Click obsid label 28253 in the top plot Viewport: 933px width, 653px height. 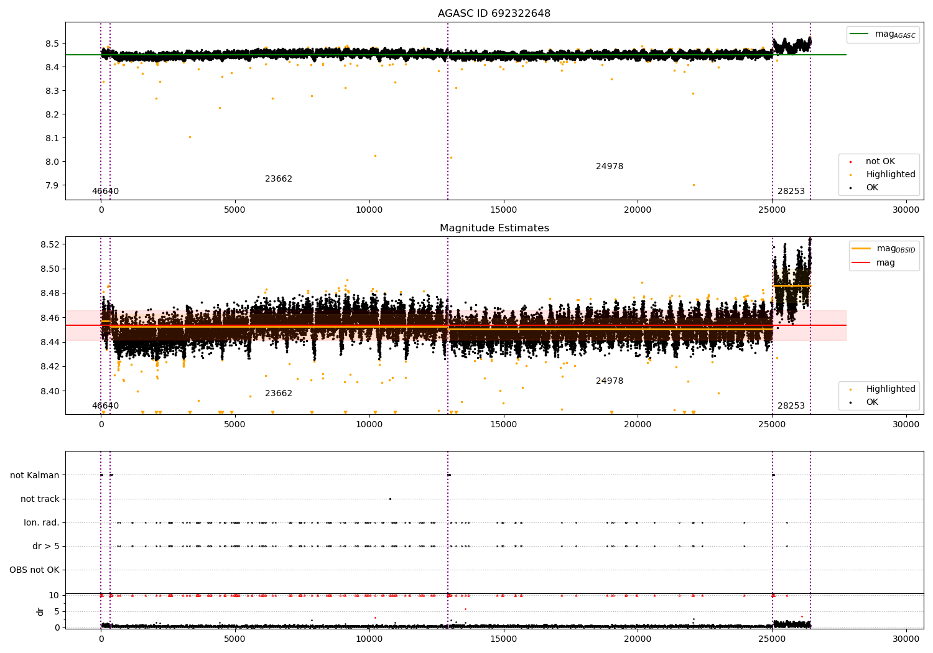(x=791, y=192)
